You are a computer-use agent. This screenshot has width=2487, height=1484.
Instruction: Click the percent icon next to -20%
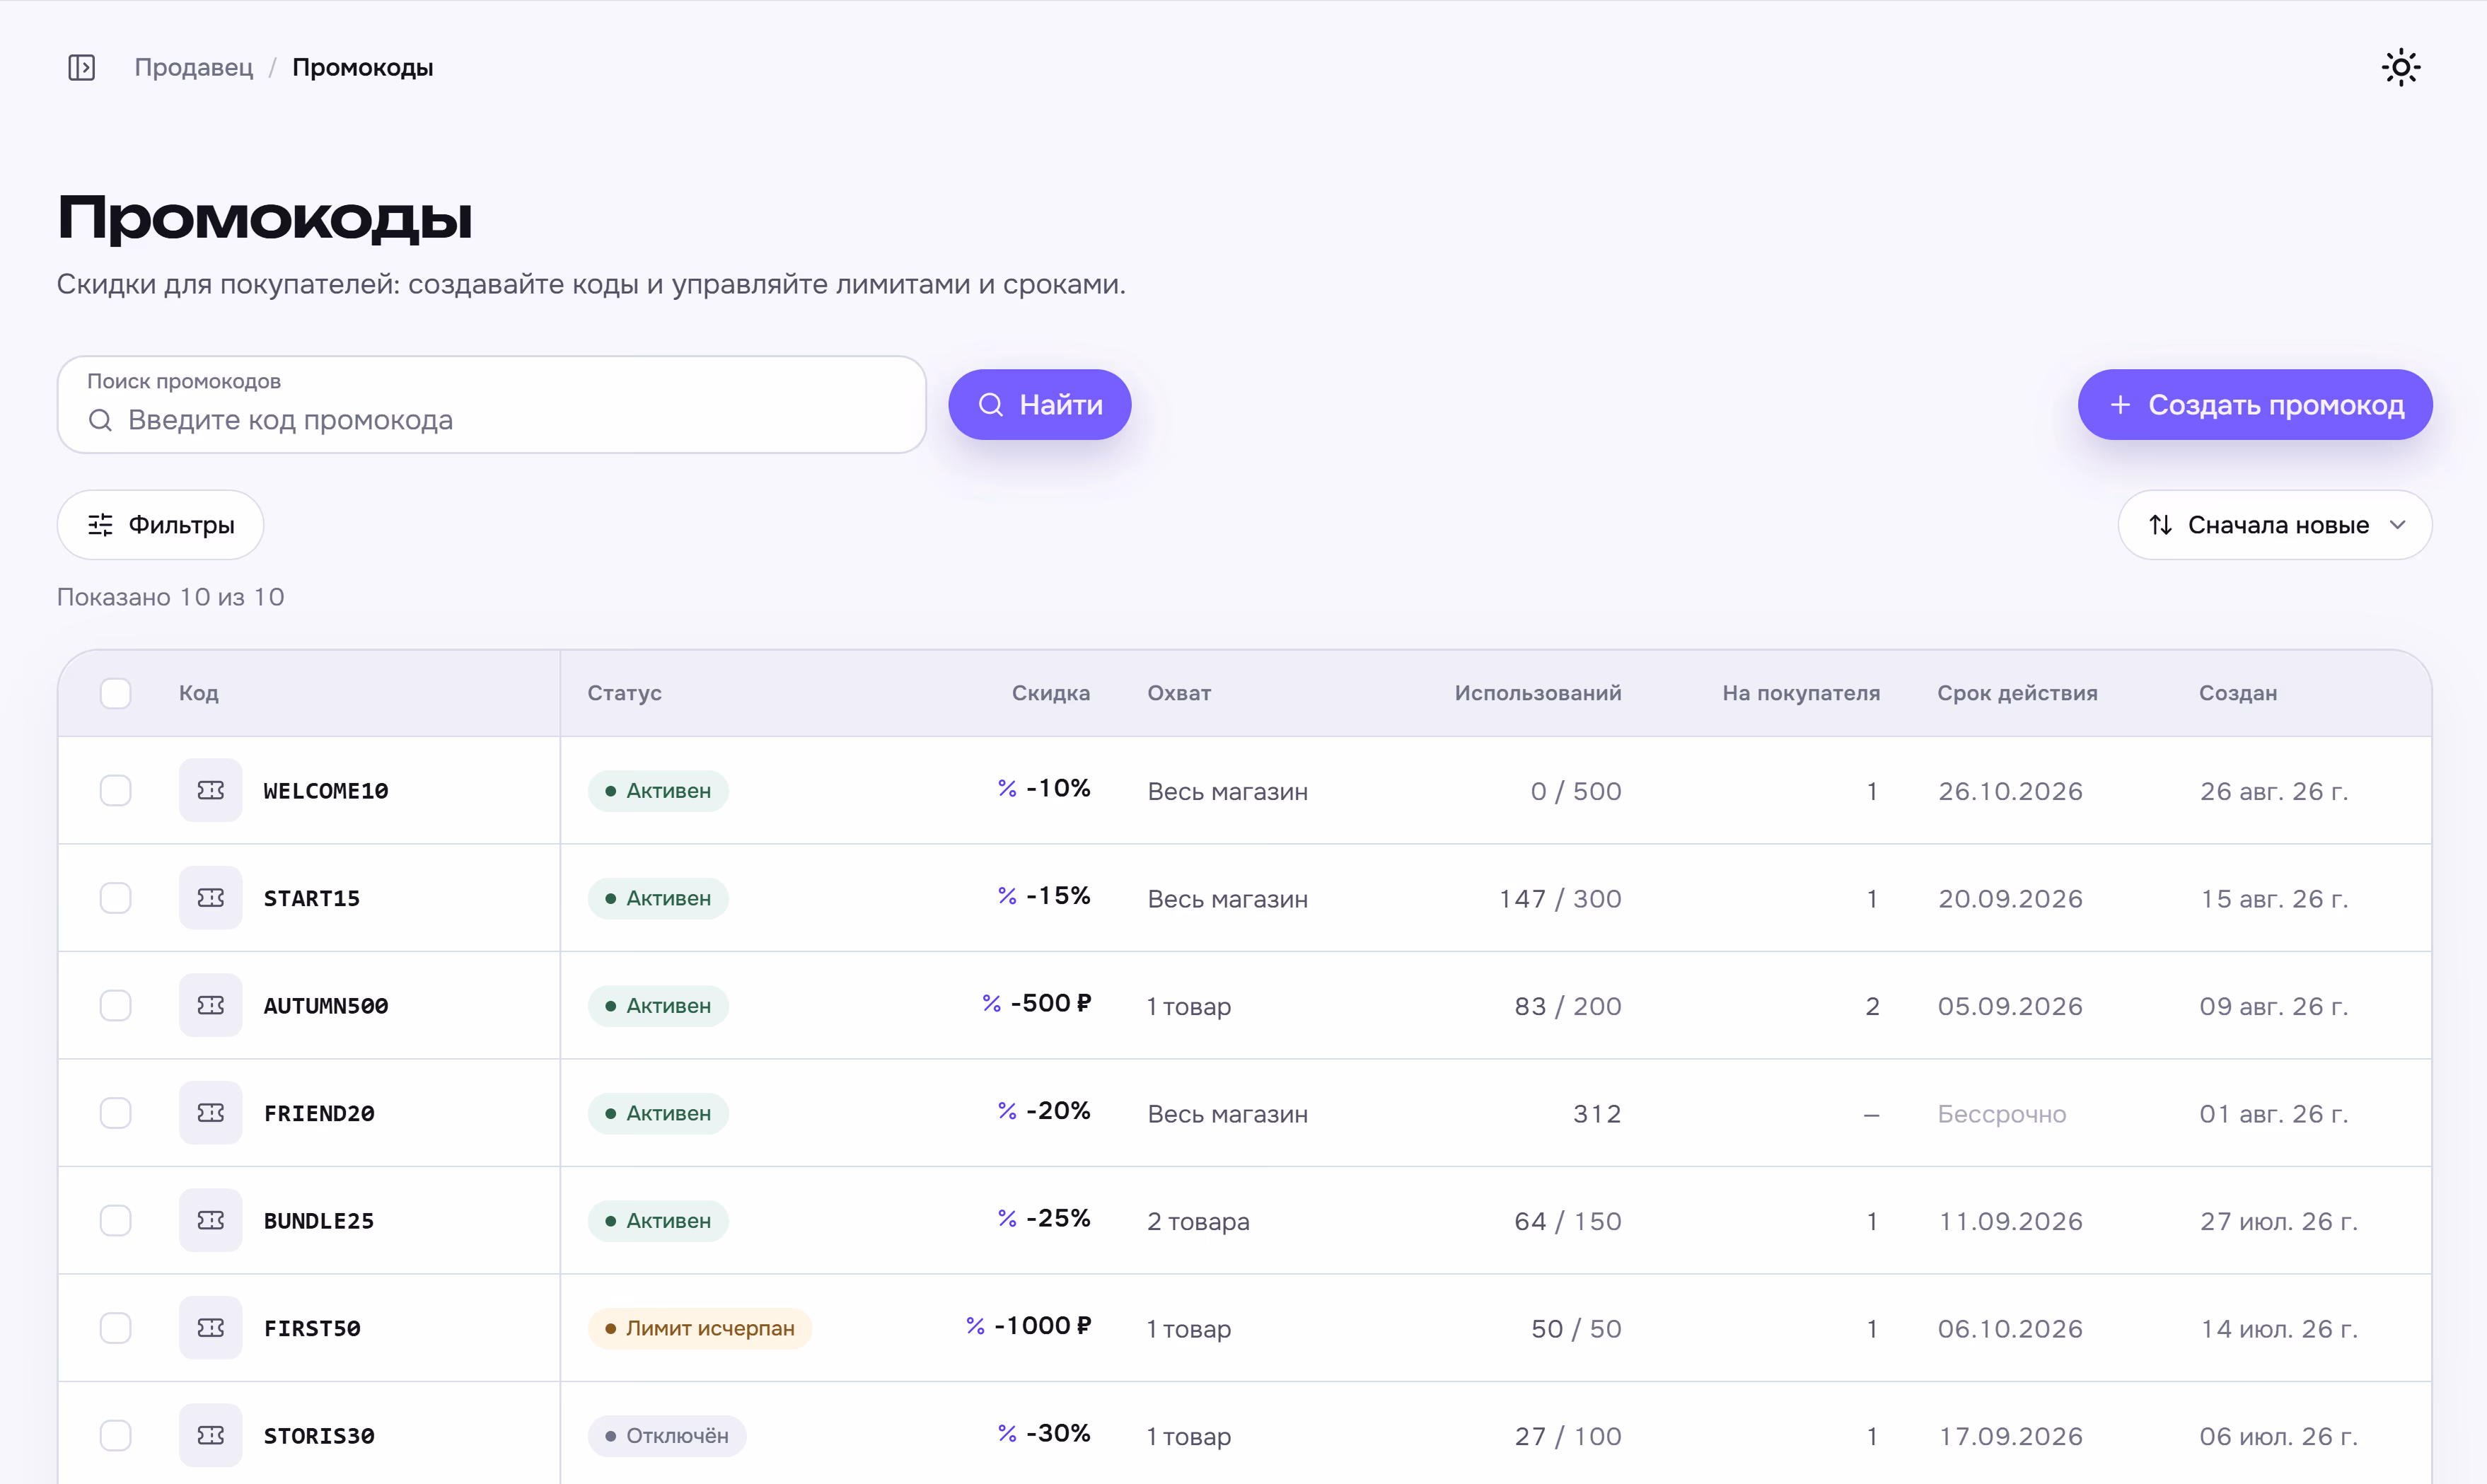[1007, 1111]
